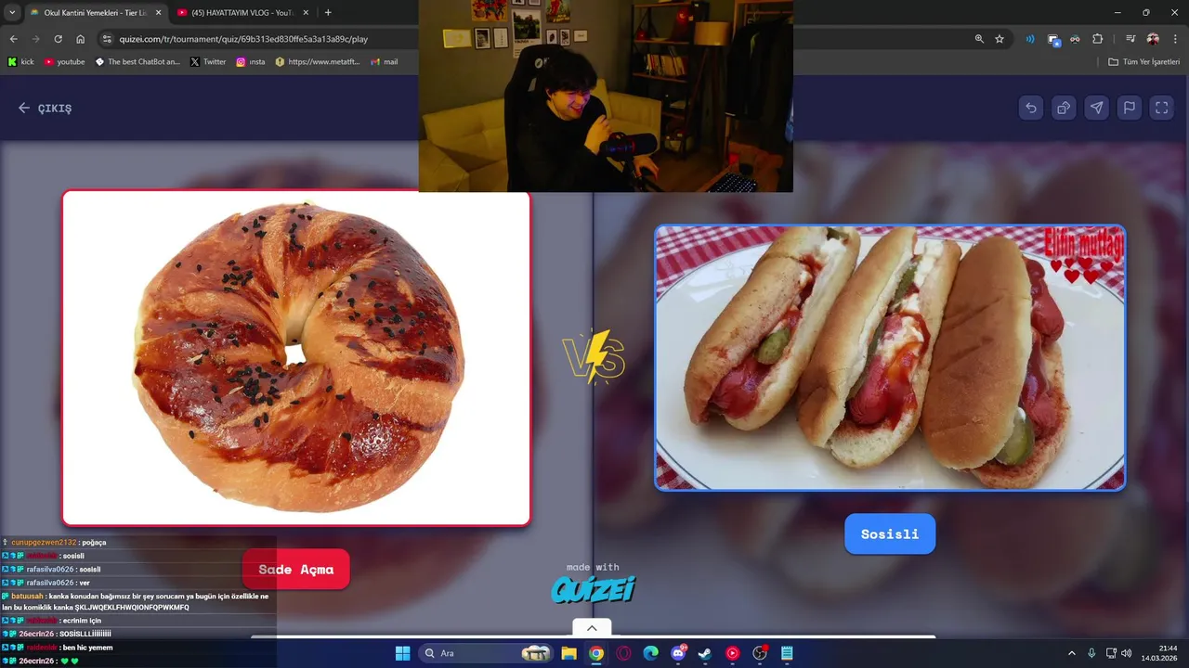1189x668 pixels.
Task: Click the quizei.com address bar URL
Action: tap(243, 39)
